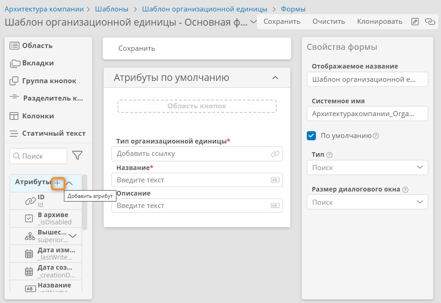Open the Размер диалогового окна dropdown

(367, 202)
